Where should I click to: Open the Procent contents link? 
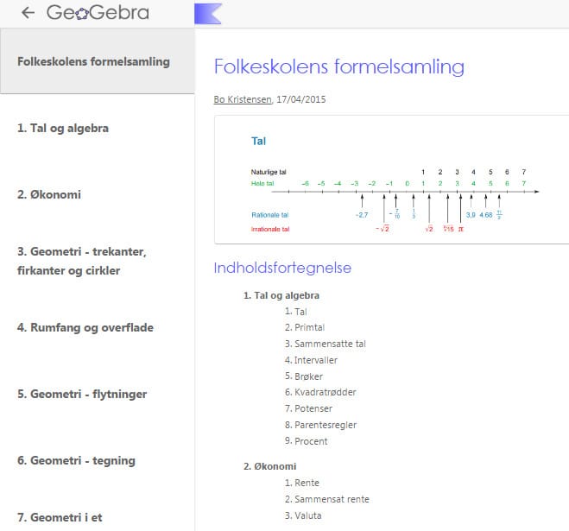pyautogui.click(x=306, y=441)
